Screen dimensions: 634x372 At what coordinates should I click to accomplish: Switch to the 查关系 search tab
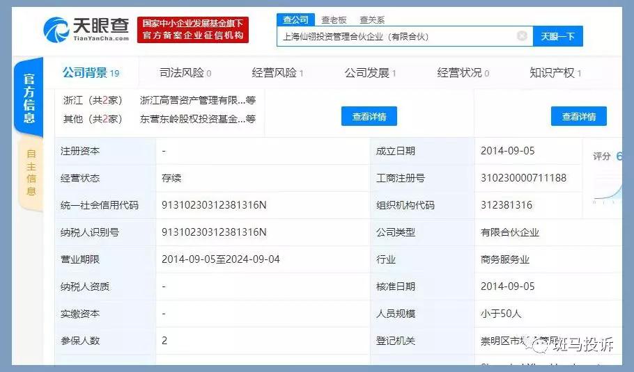[372, 20]
